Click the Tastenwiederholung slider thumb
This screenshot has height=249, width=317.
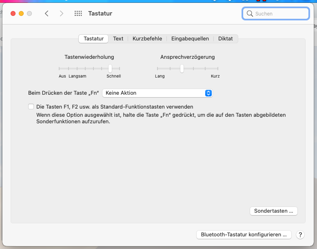coord(110,69)
